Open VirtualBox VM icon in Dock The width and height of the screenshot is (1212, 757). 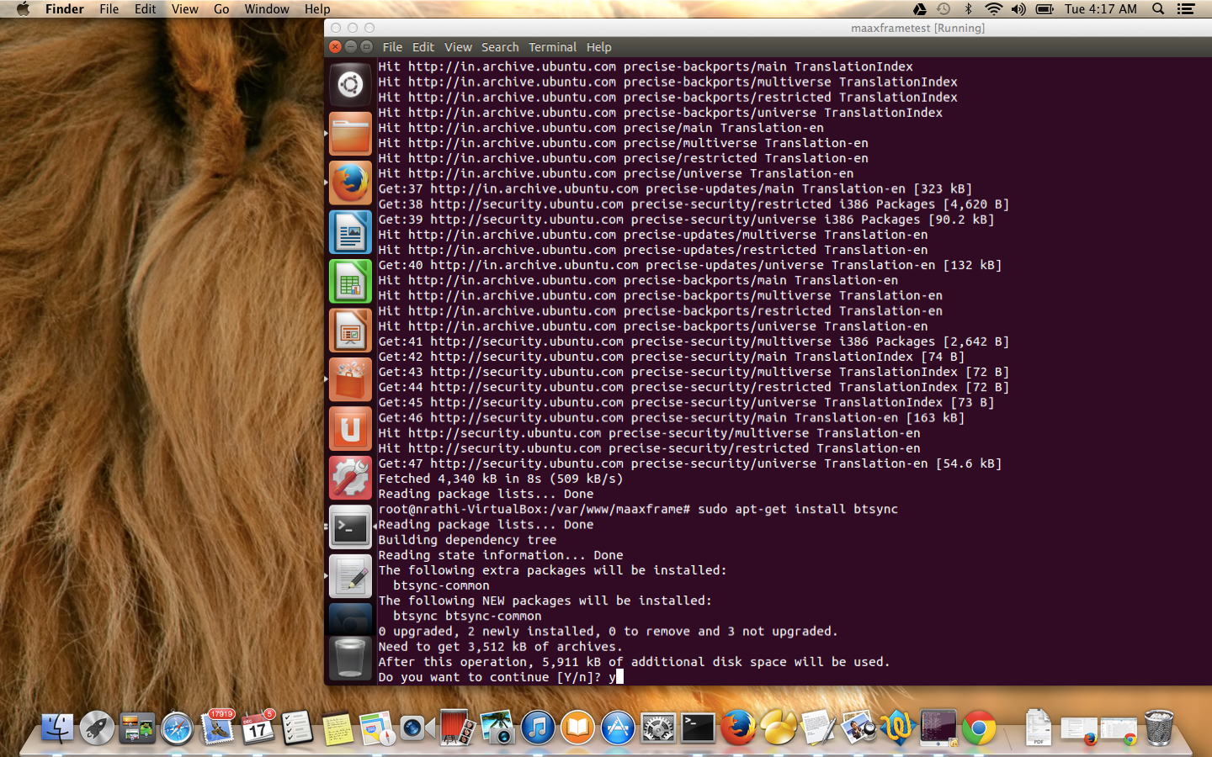click(x=938, y=728)
